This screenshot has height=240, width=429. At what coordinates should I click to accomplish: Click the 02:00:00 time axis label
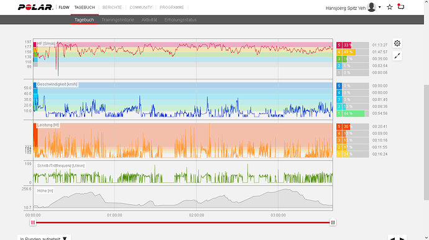pyautogui.click(x=196, y=215)
